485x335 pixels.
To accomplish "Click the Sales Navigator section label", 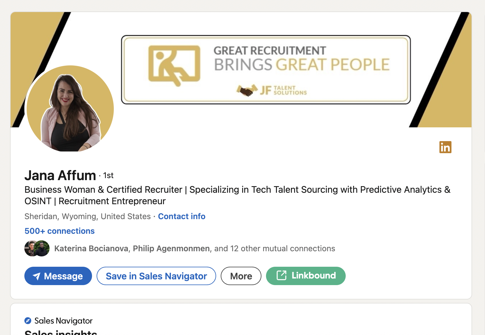I will [63, 321].
